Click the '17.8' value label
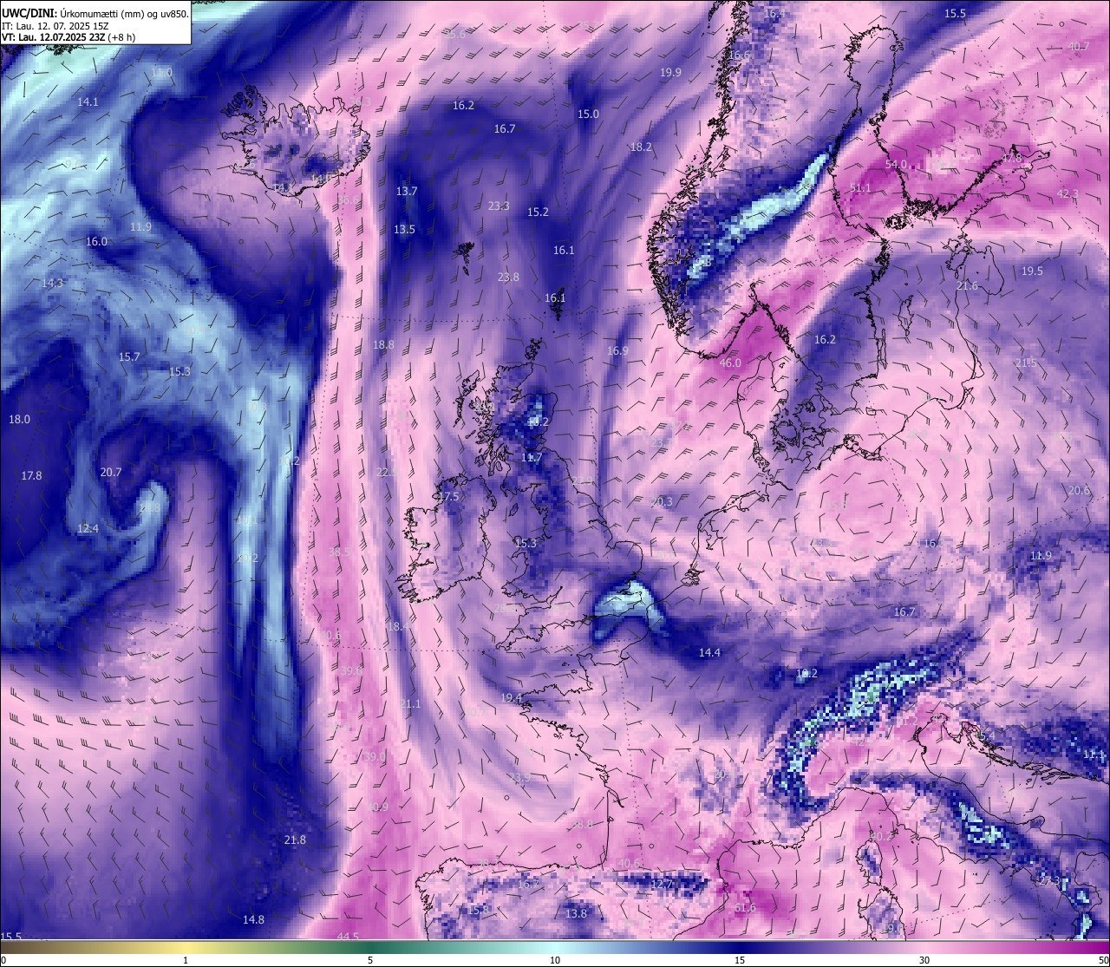Screen dimensions: 1110x967 click(x=31, y=476)
